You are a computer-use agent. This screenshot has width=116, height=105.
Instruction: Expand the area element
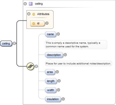pyautogui.click(x=57, y=72)
